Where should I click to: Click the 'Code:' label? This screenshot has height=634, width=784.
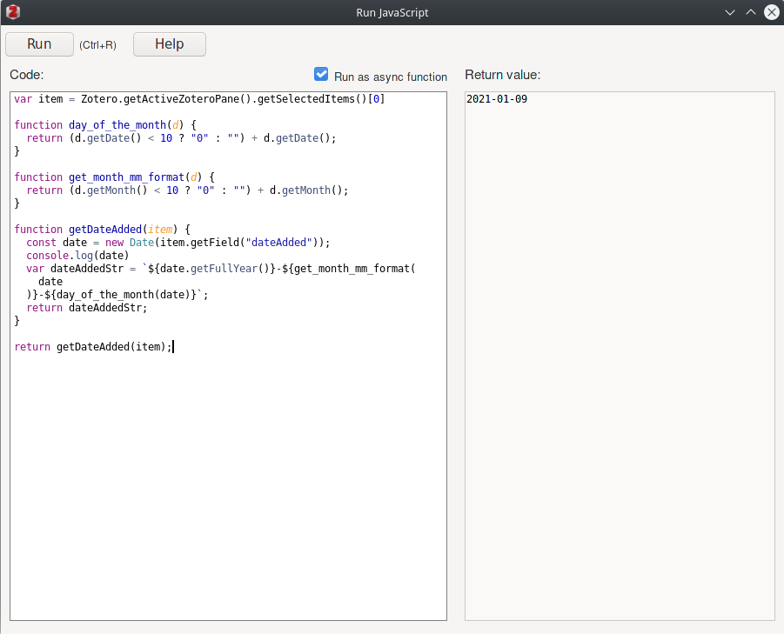pyautogui.click(x=26, y=75)
